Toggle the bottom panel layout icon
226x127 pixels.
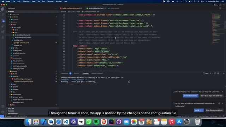218,5
